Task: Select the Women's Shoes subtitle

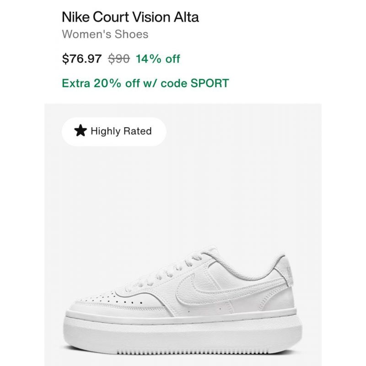Action: click(x=105, y=34)
